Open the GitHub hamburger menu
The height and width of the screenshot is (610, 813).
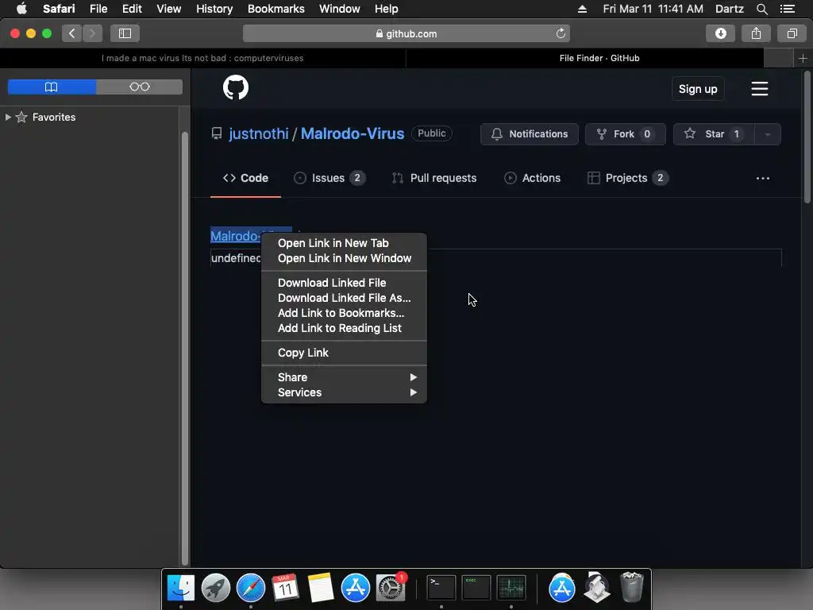pyautogui.click(x=760, y=89)
